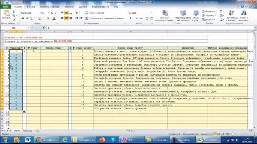Open the number format Общий dropdown
The image size is (257, 144).
[x=152, y=13]
